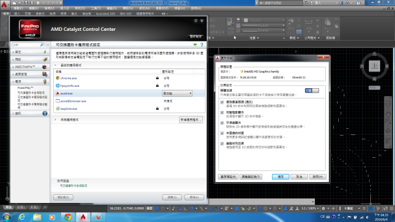Switch to the model tab at bottom left
The image size is (395, 222).
pos(9,207)
